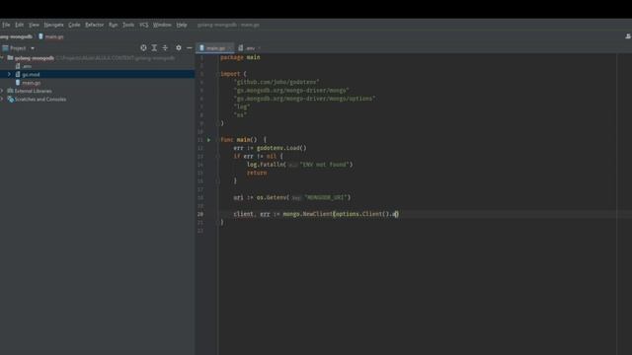Click the golang-mongodb root folder icon
632x355 pixels.
tap(10, 57)
